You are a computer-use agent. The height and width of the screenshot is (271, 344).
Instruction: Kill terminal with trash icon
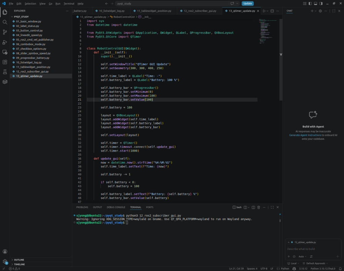tap(259, 207)
